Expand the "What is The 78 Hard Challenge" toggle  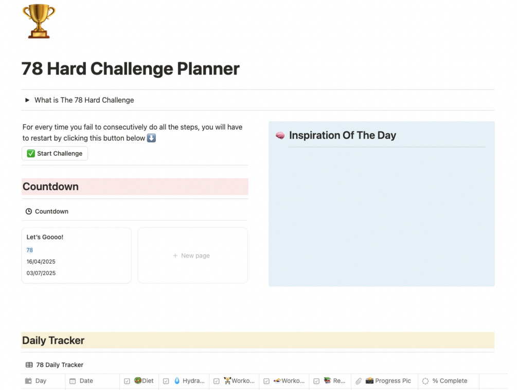27,100
